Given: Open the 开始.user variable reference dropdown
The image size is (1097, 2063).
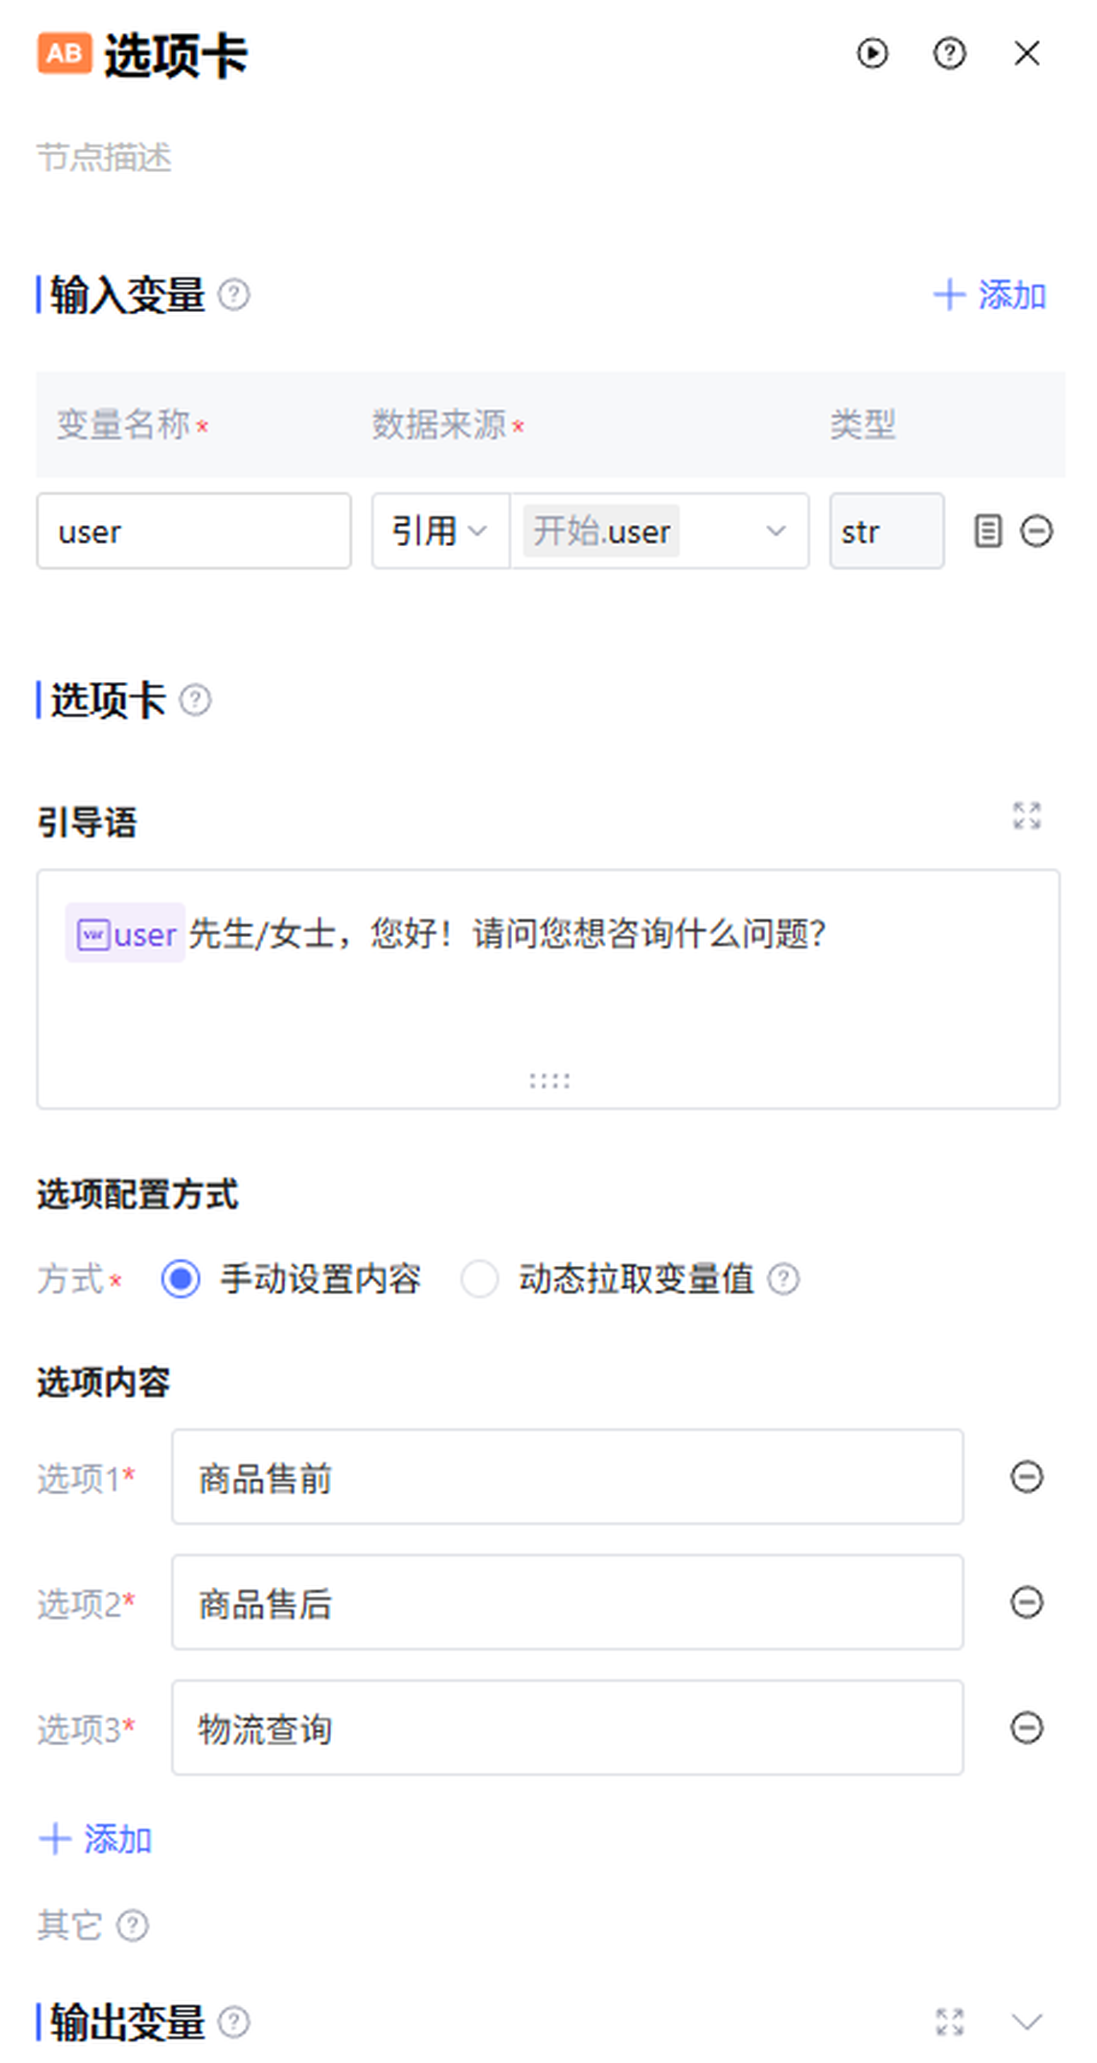Looking at the screenshot, I should [x=660, y=531].
